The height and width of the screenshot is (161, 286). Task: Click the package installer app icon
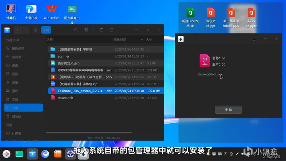coord(181,39)
